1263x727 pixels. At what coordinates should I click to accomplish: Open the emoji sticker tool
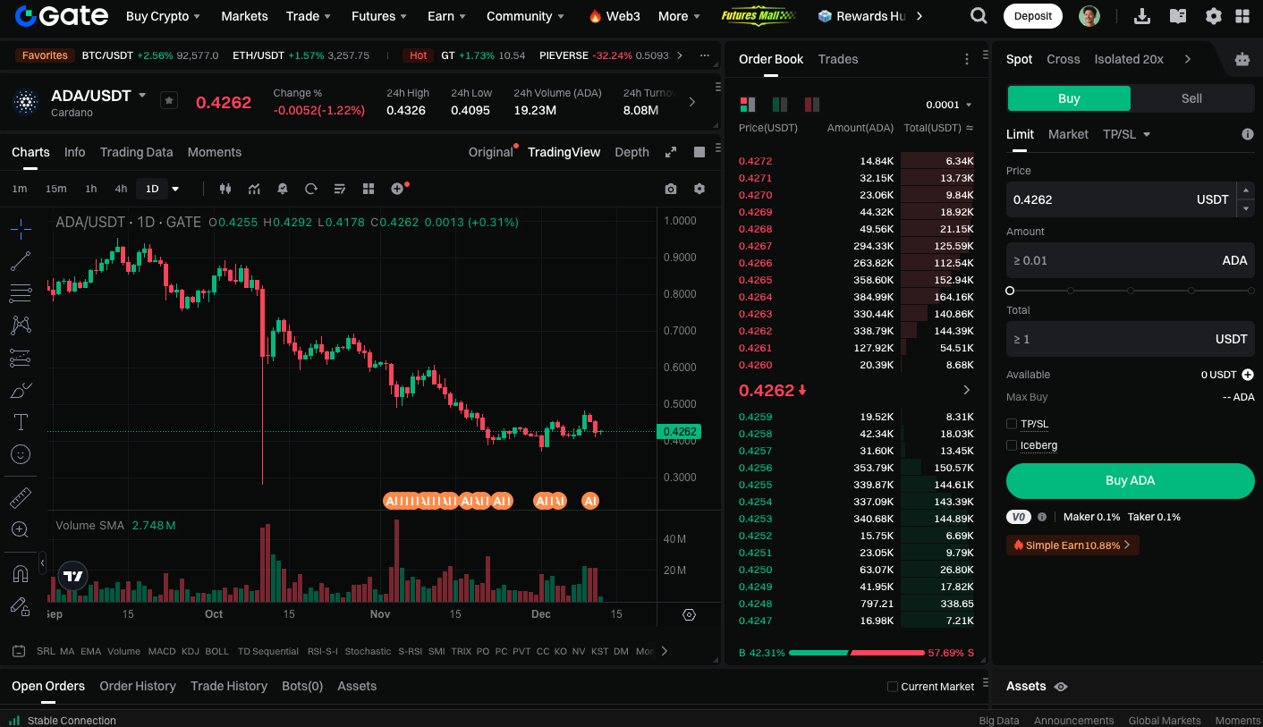[21, 454]
